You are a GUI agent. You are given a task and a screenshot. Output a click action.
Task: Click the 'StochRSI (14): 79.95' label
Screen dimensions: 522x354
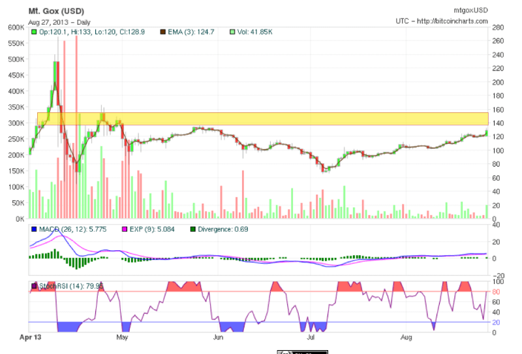(x=71, y=286)
